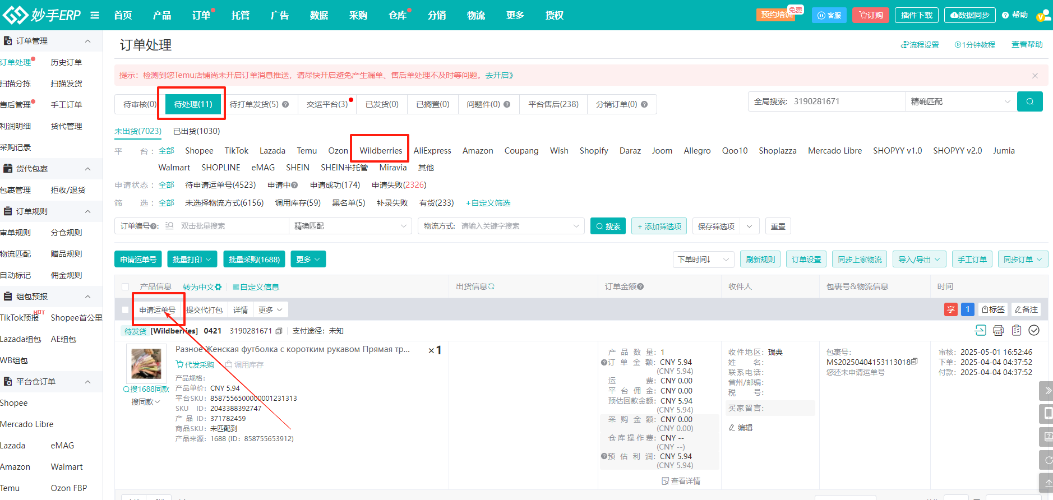Click the 去开启 link in notice
Viewport: 1053px width, 500px height.
point(499,75)
